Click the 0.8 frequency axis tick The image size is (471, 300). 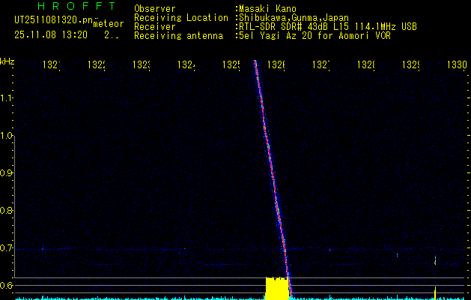coord(7,211)
